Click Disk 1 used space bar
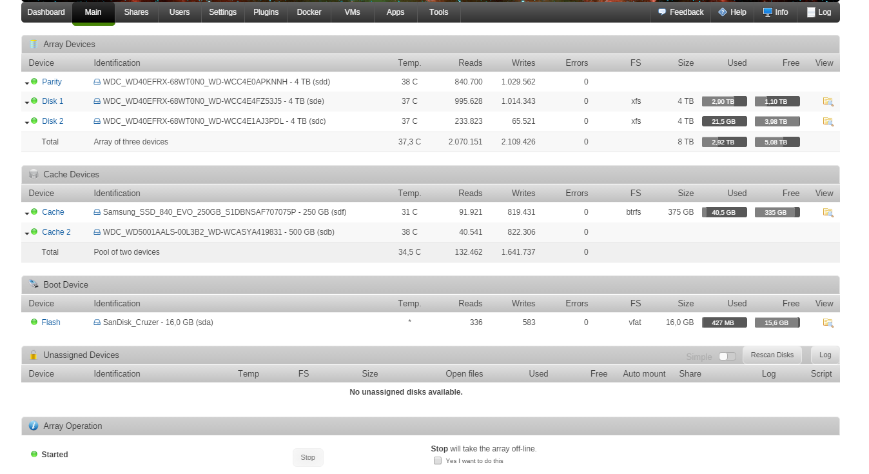Image resolution: width=869 pixels, height=474 pixels. pos(725,101)
